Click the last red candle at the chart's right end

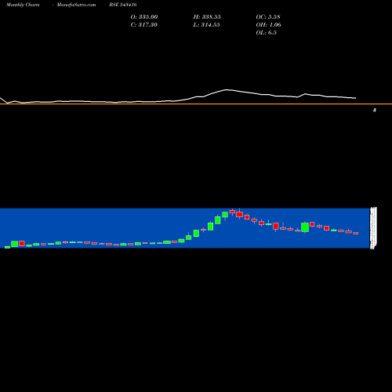point(356,233)
